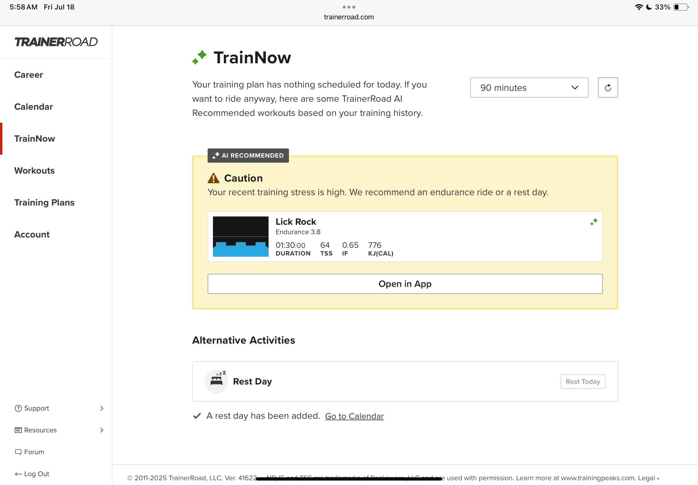Expand the Support menu
This screenshot has width=698, height=485.
(x=59, y=408)
